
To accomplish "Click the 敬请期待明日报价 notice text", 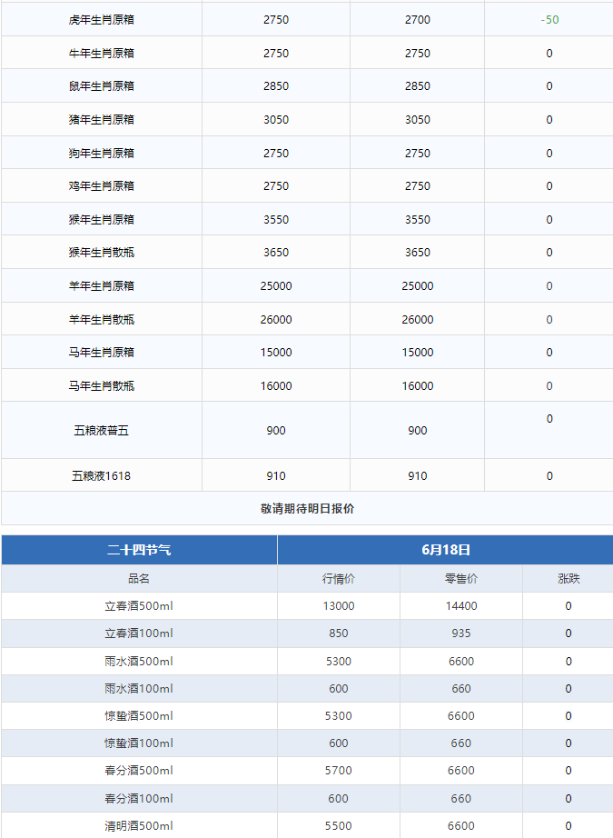I will 307,509.
